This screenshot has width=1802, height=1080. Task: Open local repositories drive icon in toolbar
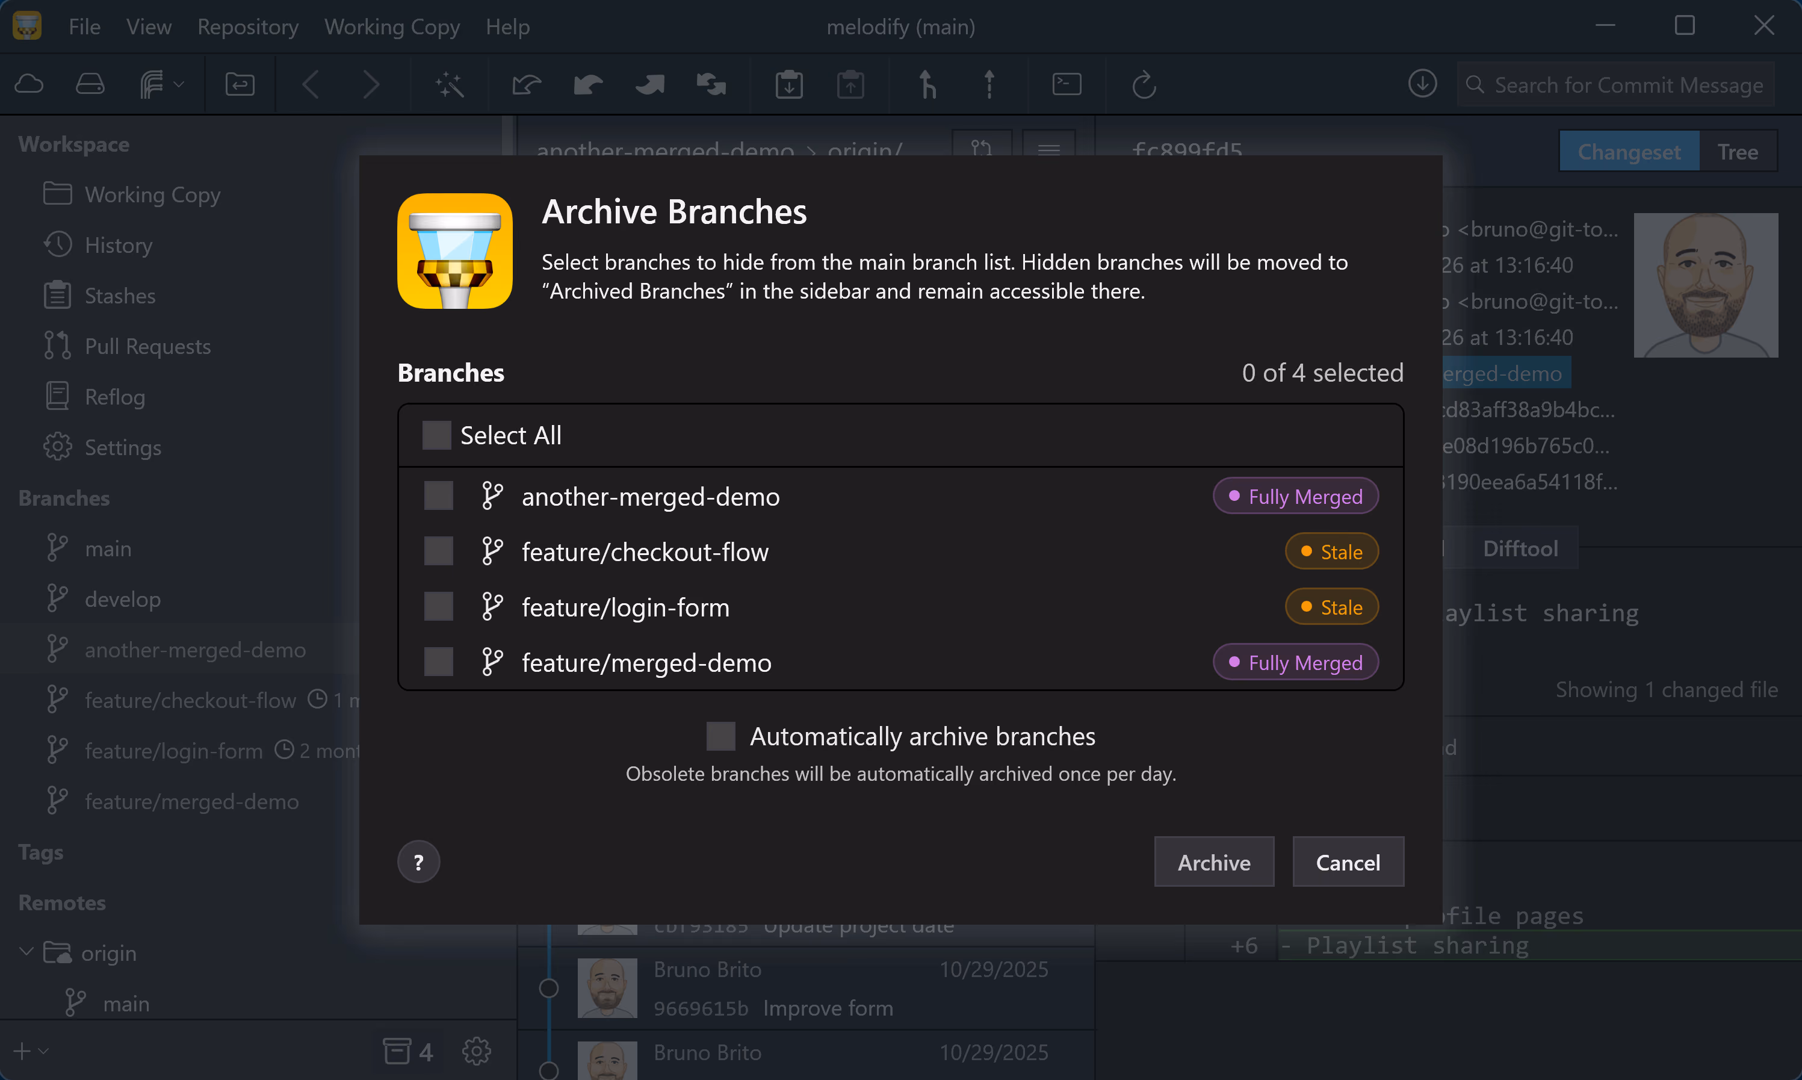(x=90, y=84)
